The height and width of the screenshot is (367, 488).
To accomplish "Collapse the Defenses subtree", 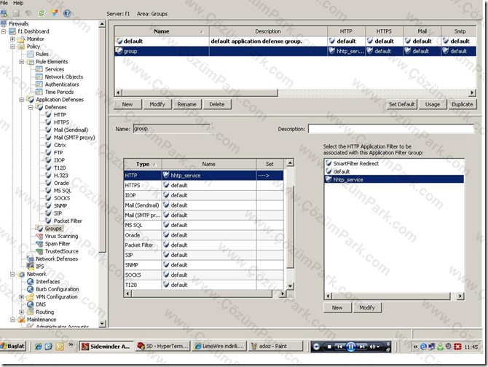I will [x=31, y=107].
